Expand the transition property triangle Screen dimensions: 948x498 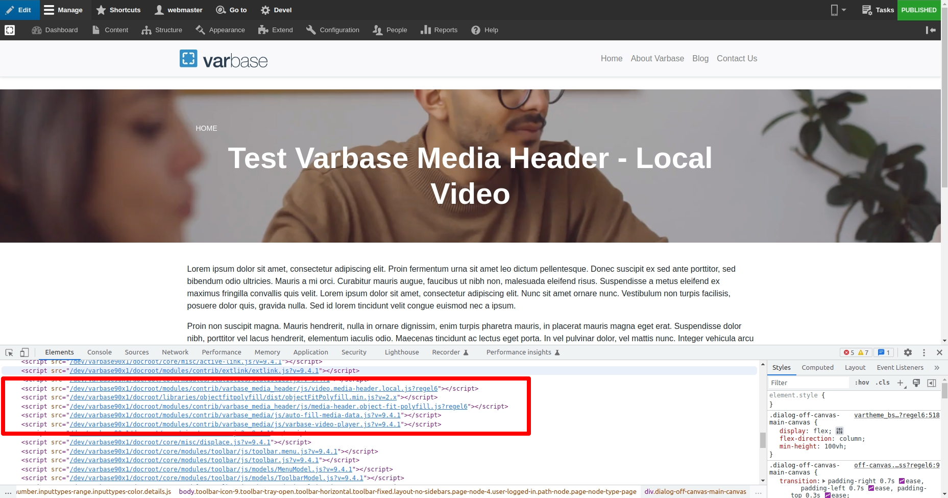click(x=824, y=481)
